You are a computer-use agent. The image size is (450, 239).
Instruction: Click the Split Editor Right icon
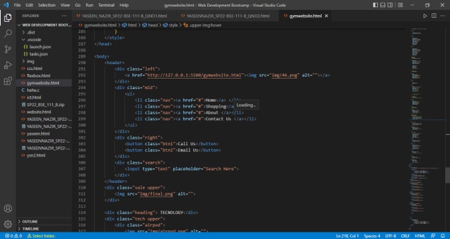click(x=434, y=16)
